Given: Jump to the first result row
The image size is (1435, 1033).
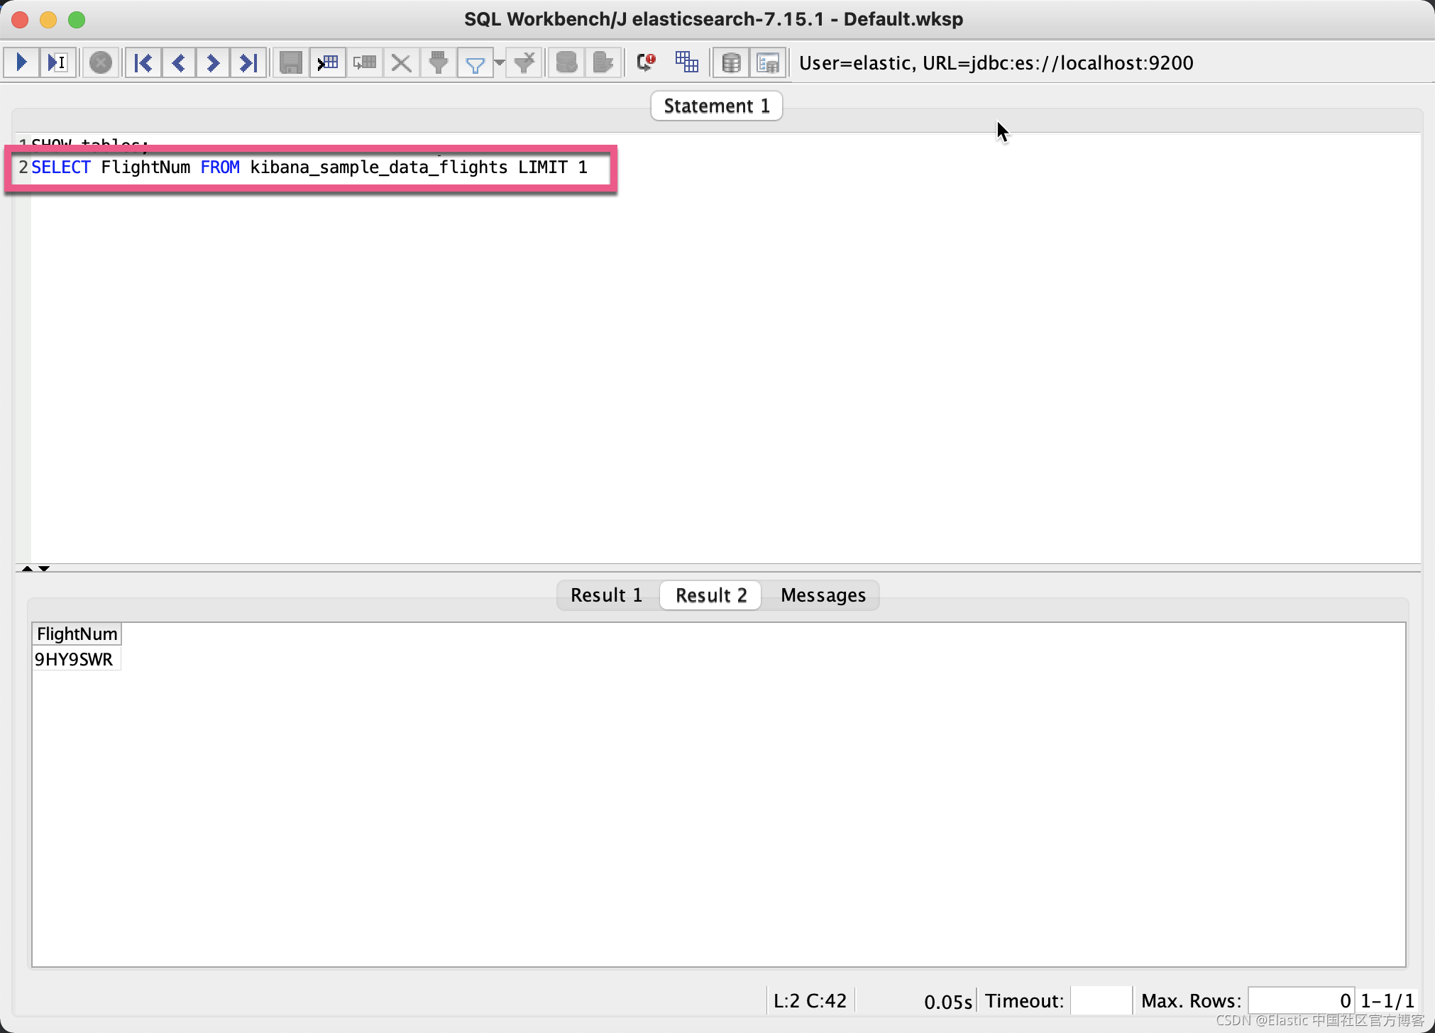Looking at the screenshot, I should [143, 62].
